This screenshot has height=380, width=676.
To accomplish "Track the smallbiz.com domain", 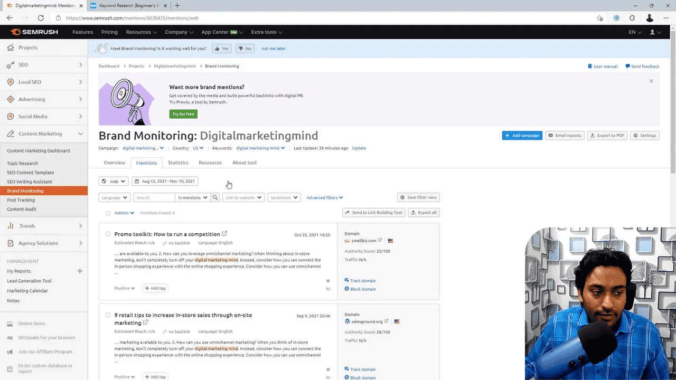I will coord(360,280).
